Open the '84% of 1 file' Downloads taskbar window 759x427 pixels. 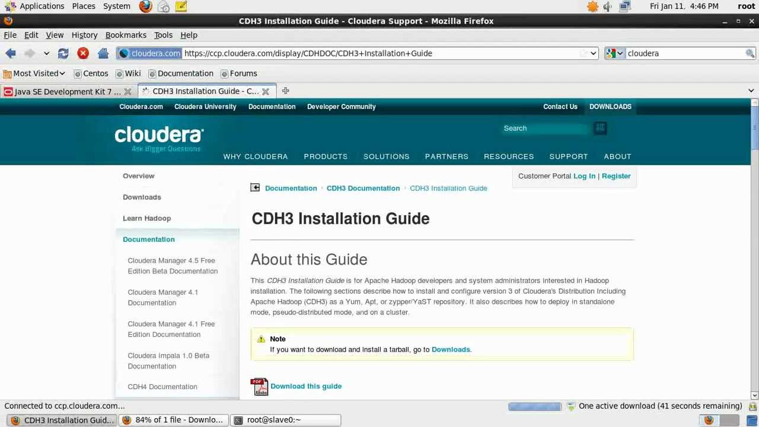click(173, 420)
